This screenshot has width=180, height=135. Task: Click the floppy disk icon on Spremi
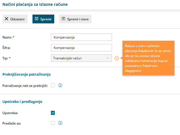(x=37, y=19)
